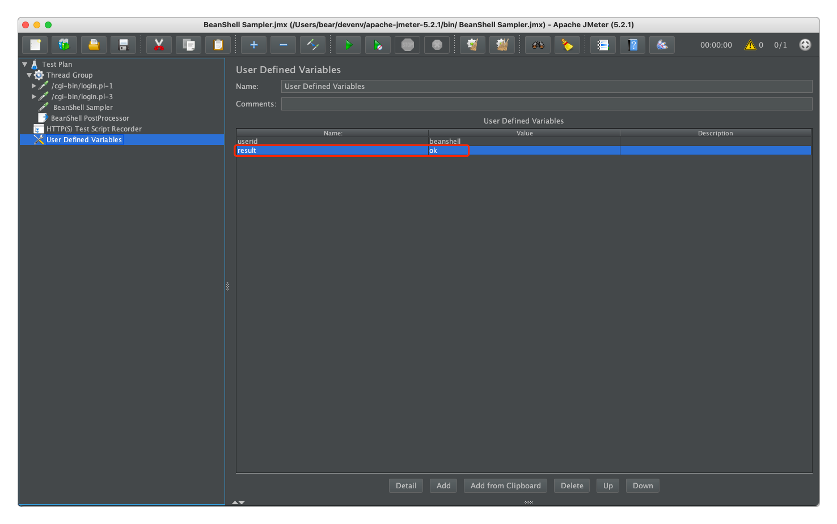The height and width of the screenshot is (524, 837).
Task: Open the Function Helper dialog icon
Action: (603, 45)
